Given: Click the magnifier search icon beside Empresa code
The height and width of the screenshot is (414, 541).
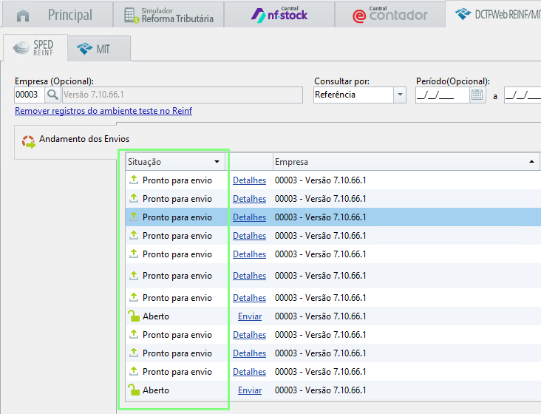Looking at the screenshot, I should pos(52,95).
